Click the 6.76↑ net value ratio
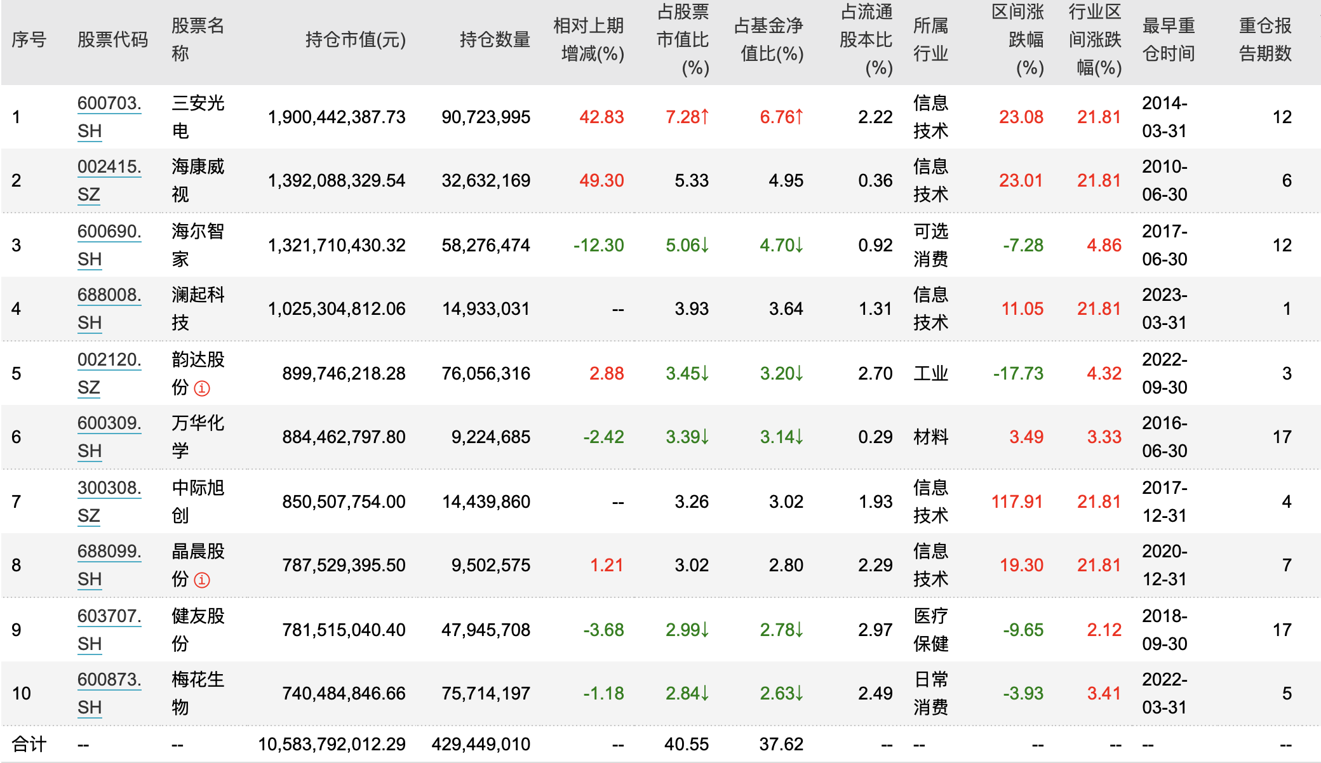Image resolution: width=1321 pixels, height=763 pixels. (782, 117)
